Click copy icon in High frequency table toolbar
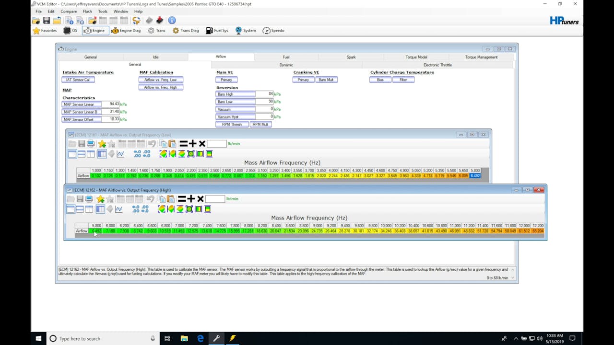614x345 pixels. click(162, 199)
